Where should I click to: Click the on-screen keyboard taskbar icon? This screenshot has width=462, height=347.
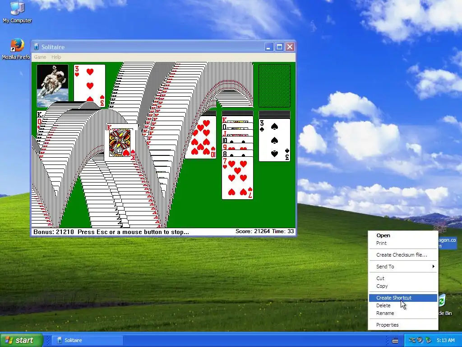(x=395, y=341)
